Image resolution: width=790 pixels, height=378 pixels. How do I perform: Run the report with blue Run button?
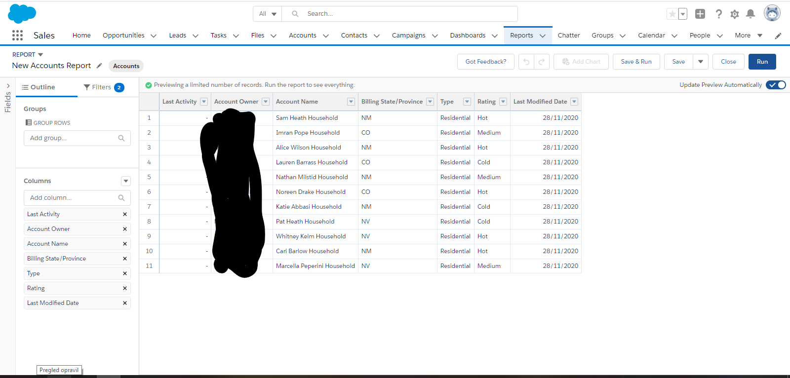click(x=762, y=62)
